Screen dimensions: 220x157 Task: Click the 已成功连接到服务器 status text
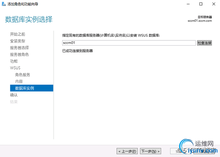point(77,51)
